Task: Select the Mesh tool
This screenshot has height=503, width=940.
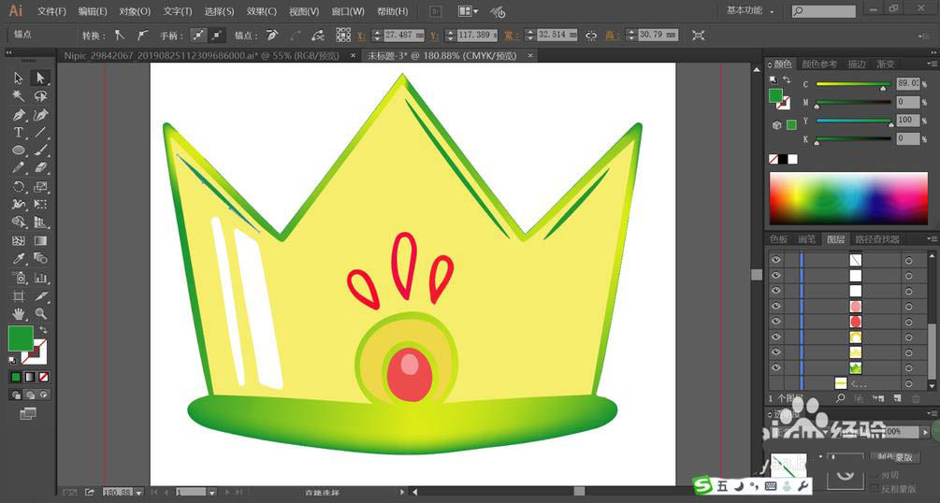Action: (x=19, y=241)
